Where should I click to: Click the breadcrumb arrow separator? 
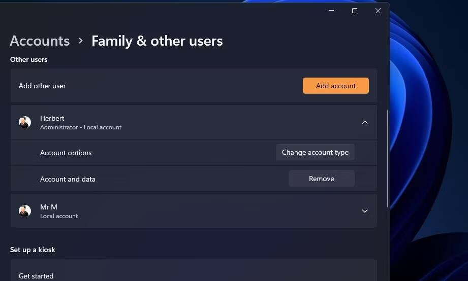[x=81, y=41]
